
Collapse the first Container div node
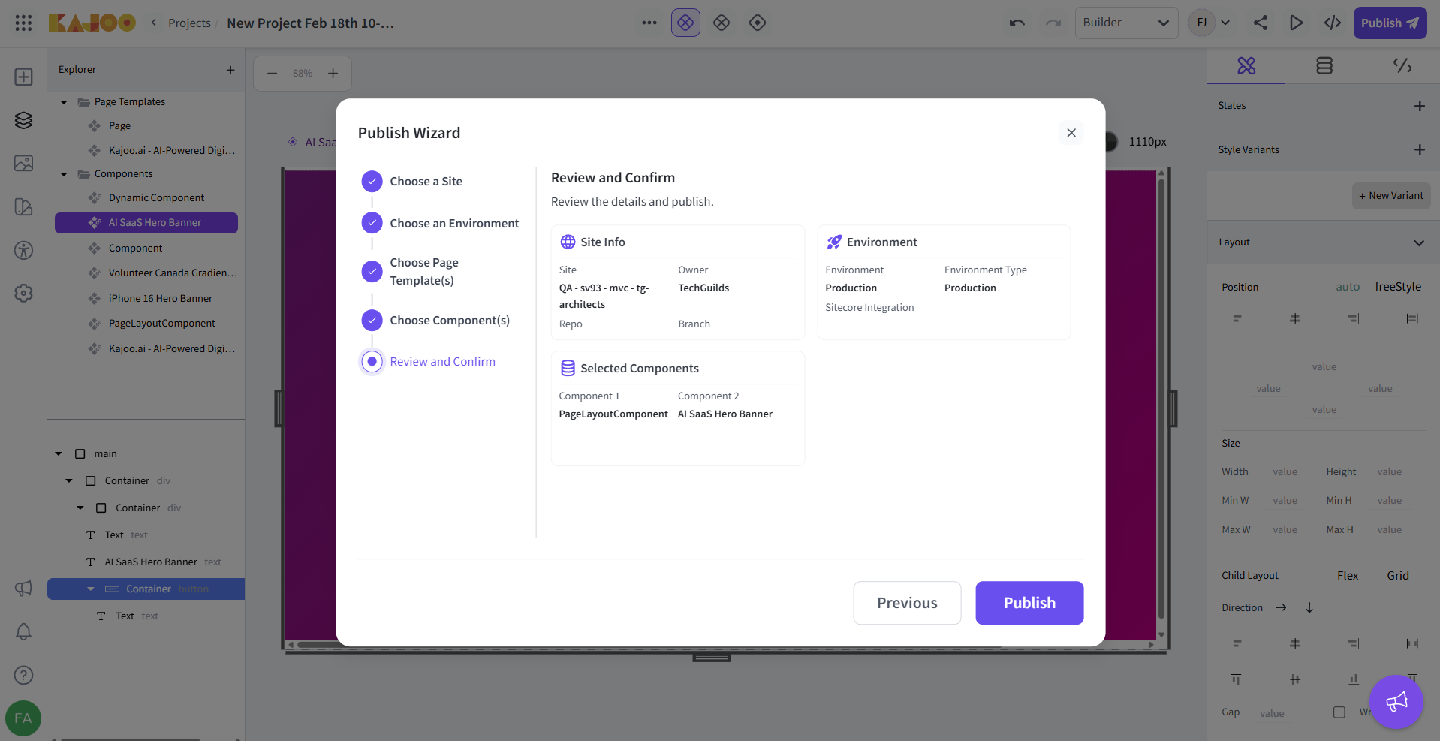pyautogui.click(x=69, y=481)
